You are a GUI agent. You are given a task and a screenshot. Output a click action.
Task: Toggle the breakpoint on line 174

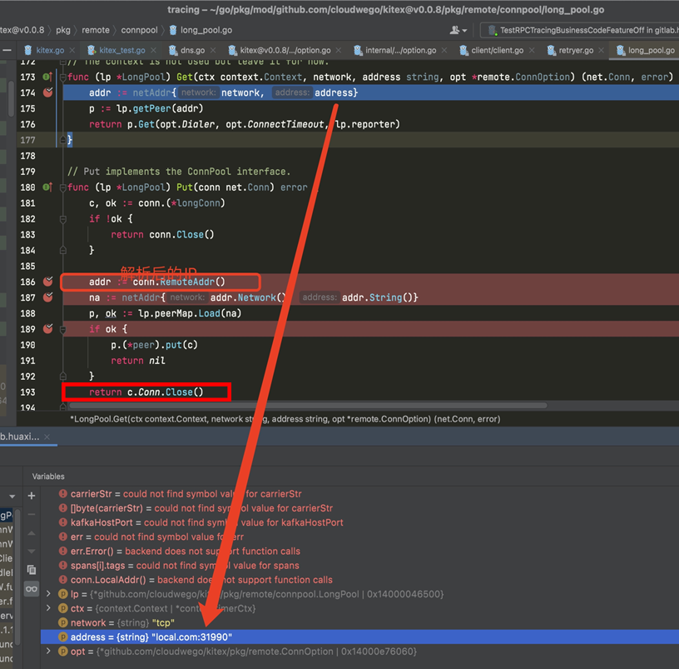(x=47, y=92)
